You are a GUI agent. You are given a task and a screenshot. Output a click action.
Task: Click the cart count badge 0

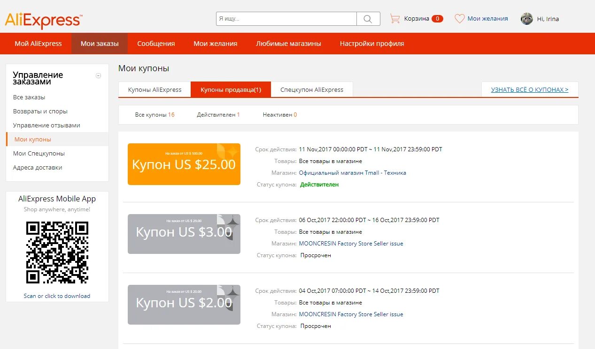coord(437,19)
